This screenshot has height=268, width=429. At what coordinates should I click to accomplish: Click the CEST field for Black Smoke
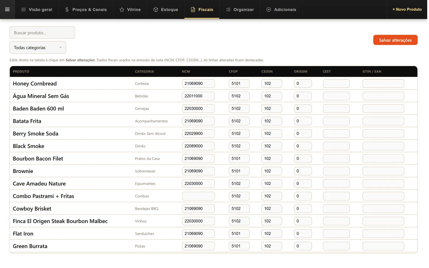(x=336, y=146)
